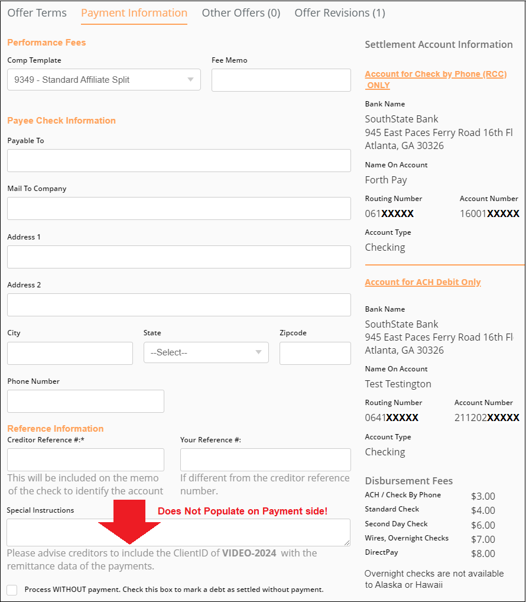Select the Payment Information tab
The width and height of the screenshot is (526, 602).
click(134, 12)
